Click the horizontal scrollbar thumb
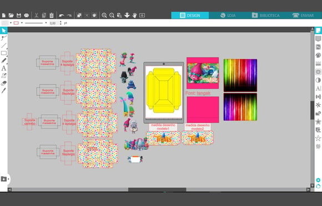 157,189
